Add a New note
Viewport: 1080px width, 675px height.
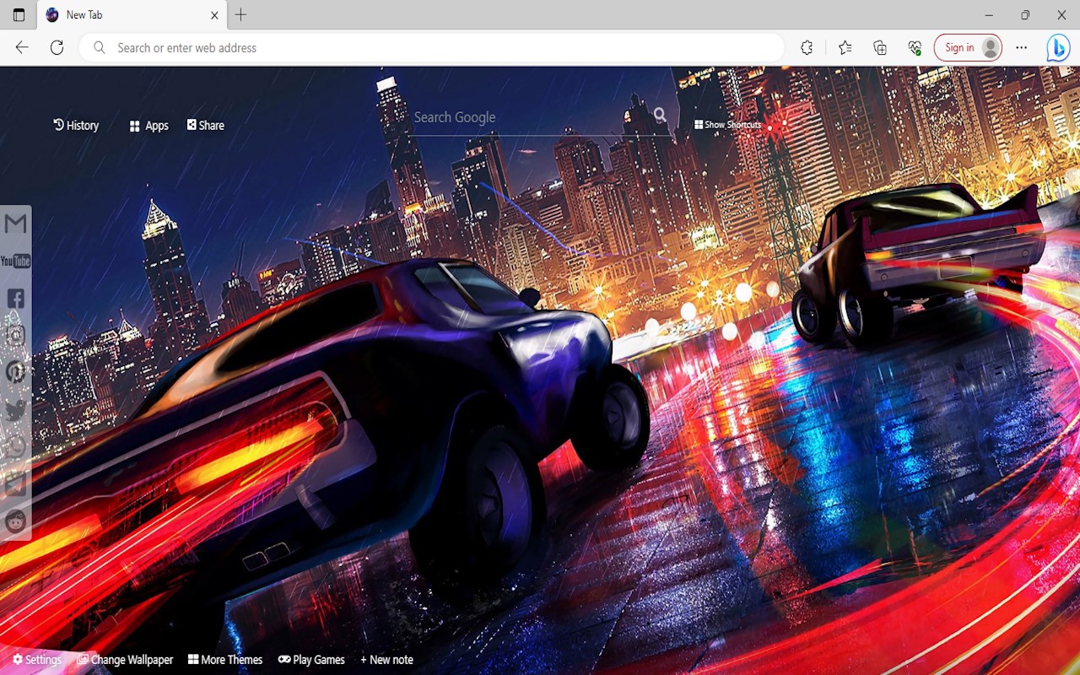[386, 660]
